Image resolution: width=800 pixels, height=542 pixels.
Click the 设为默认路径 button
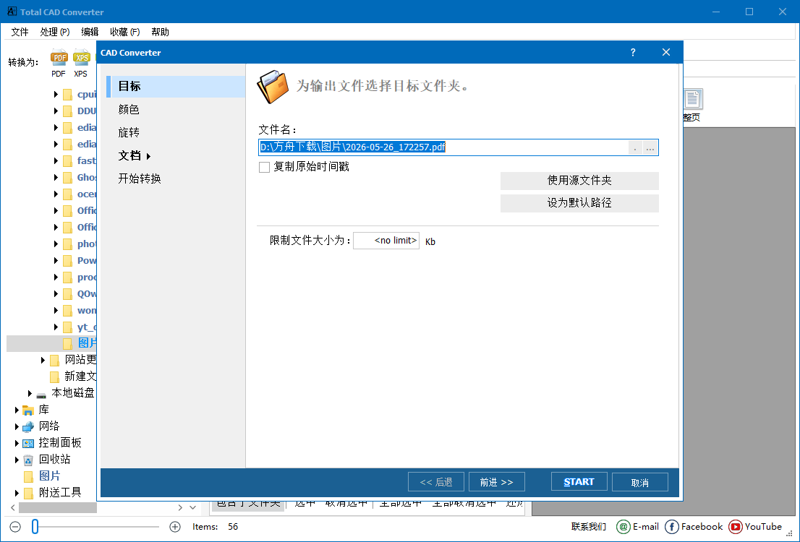point(579,203)
